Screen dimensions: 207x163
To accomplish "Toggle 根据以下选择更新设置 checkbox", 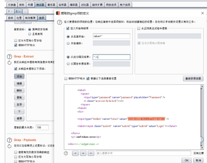I will (x=88, y=79).
